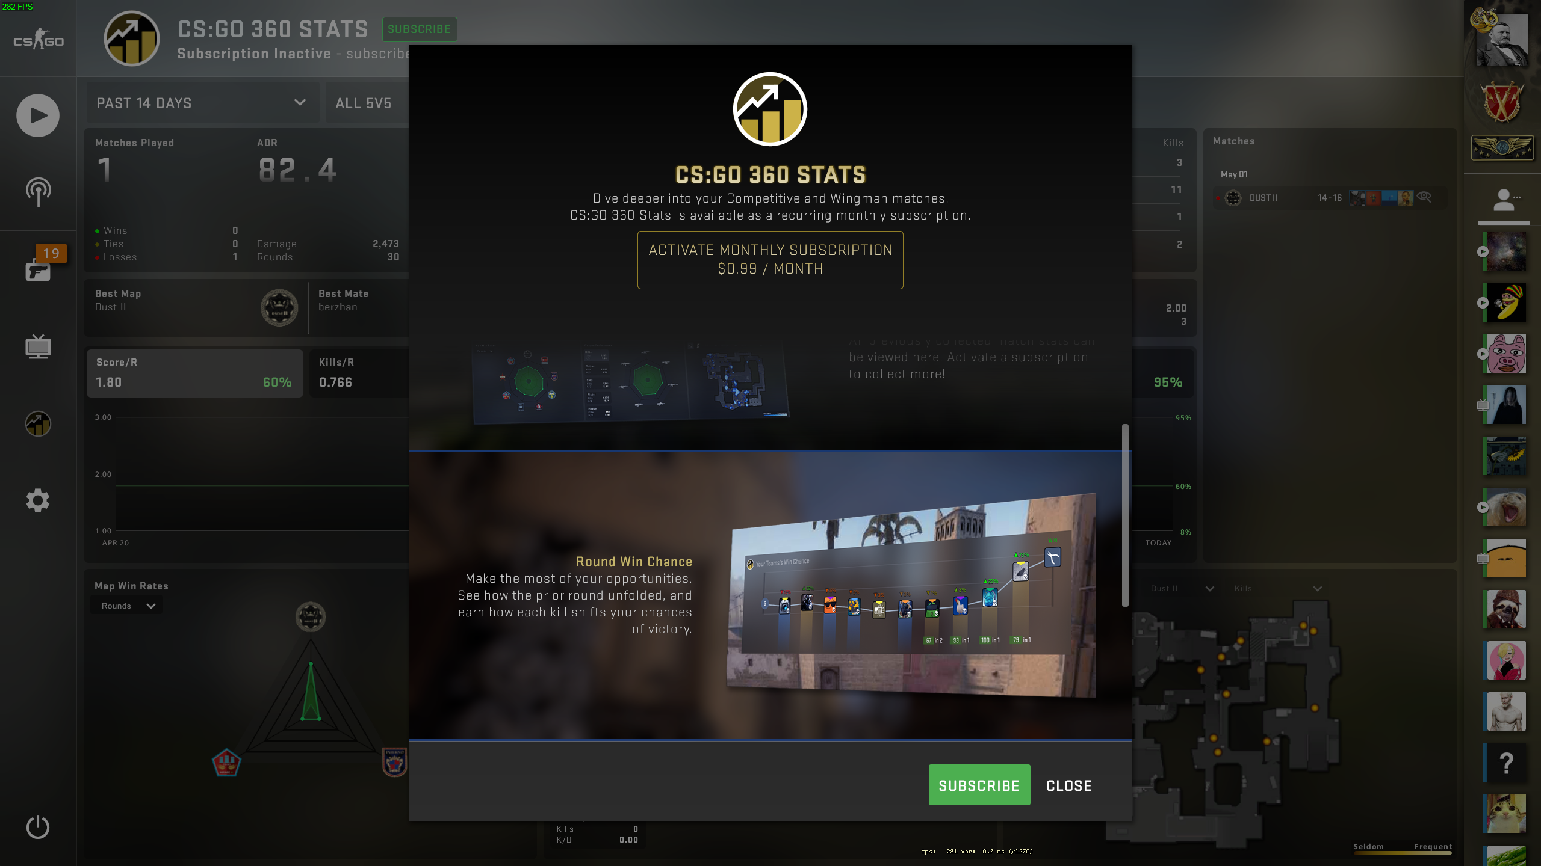Click the inventory/briefcase icon in sidebar
This screenshot has height=866, width=1541.
[x=38, y=269]
